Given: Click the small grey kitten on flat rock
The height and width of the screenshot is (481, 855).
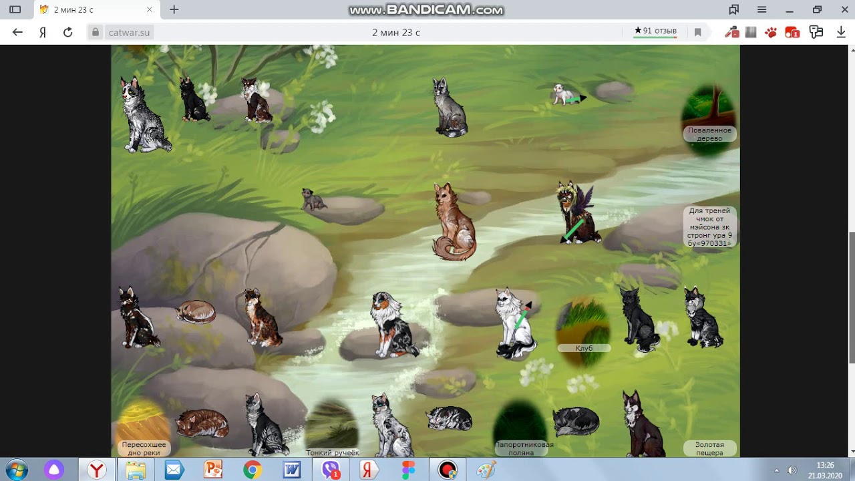Looking at the screenshot, I should point(312,199).
